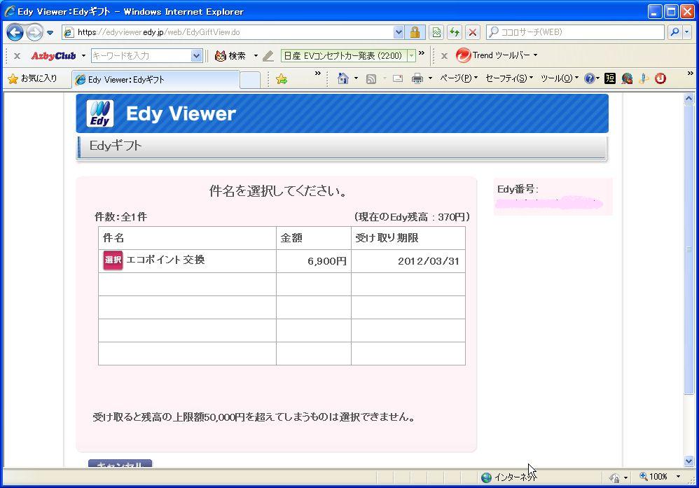
Task: Click the キーワードを入力 keyword field
Action: click(141, 56)
